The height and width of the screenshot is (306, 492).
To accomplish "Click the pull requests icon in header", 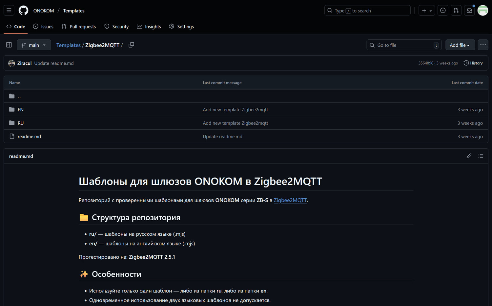I will 456,11.
